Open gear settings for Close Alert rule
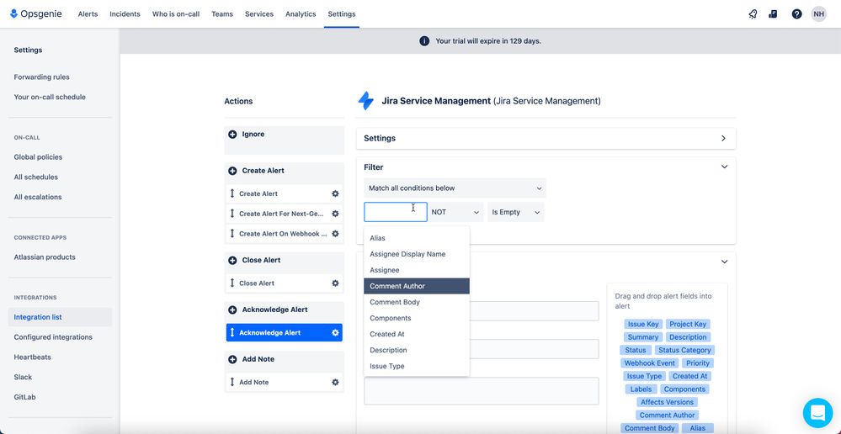This screenshot has height=434, width=841. pyautogui.click(x=335, y=283)
